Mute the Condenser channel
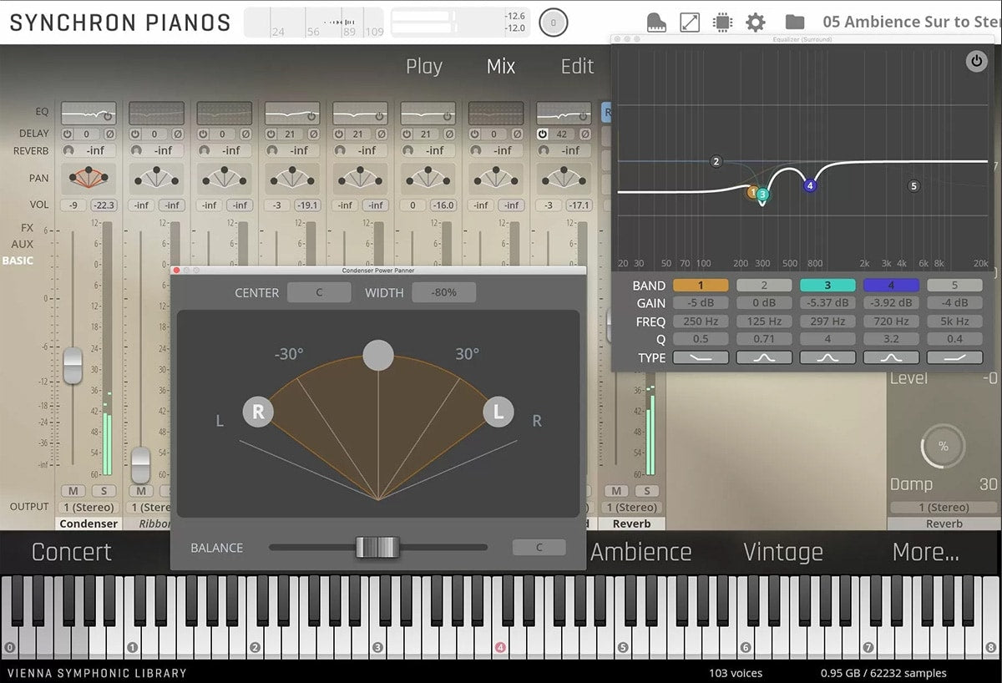This screenshot has height=683, width=1002. pyautogui.click(x=73, y=491)
